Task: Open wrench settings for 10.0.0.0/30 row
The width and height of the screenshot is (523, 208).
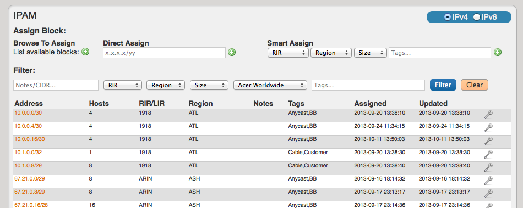Action: (488, 115)
